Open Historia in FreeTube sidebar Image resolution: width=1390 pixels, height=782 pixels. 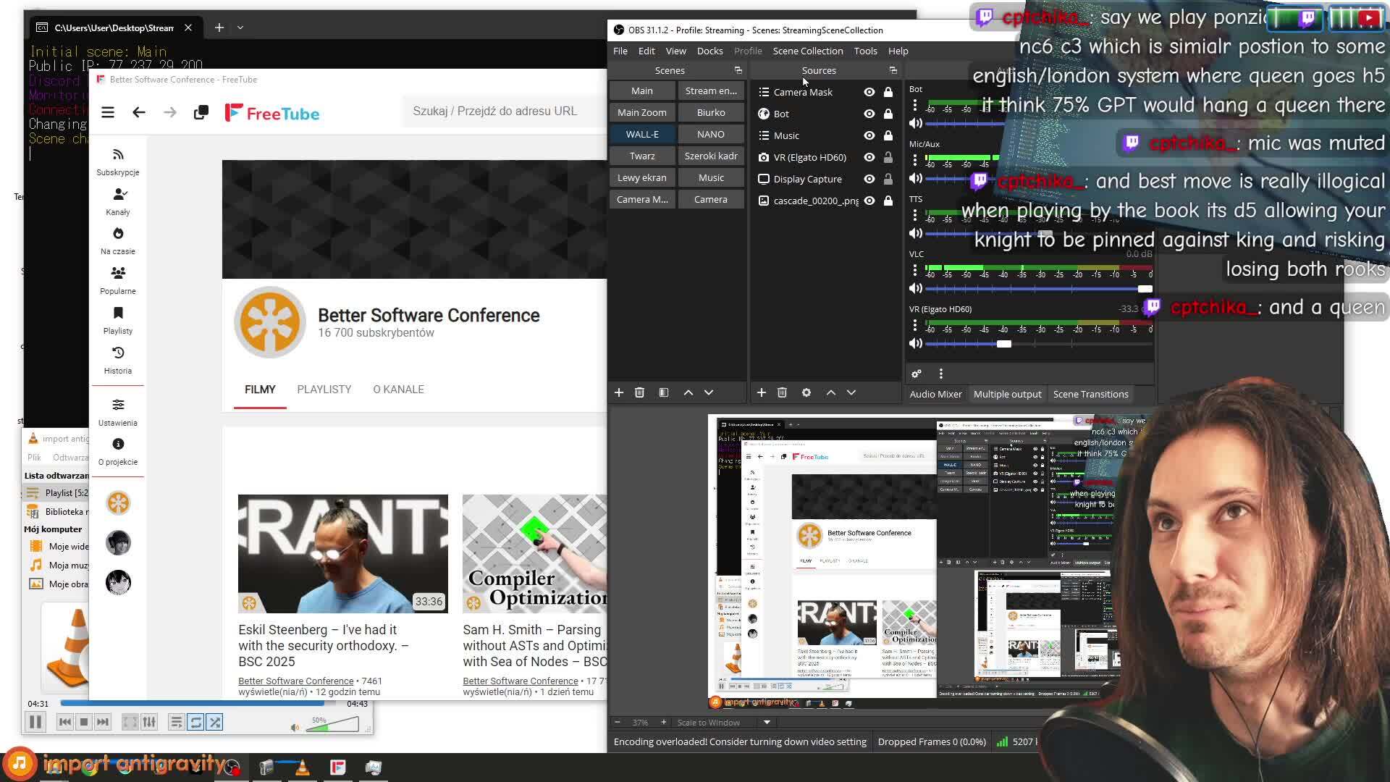tap(118, 361)
